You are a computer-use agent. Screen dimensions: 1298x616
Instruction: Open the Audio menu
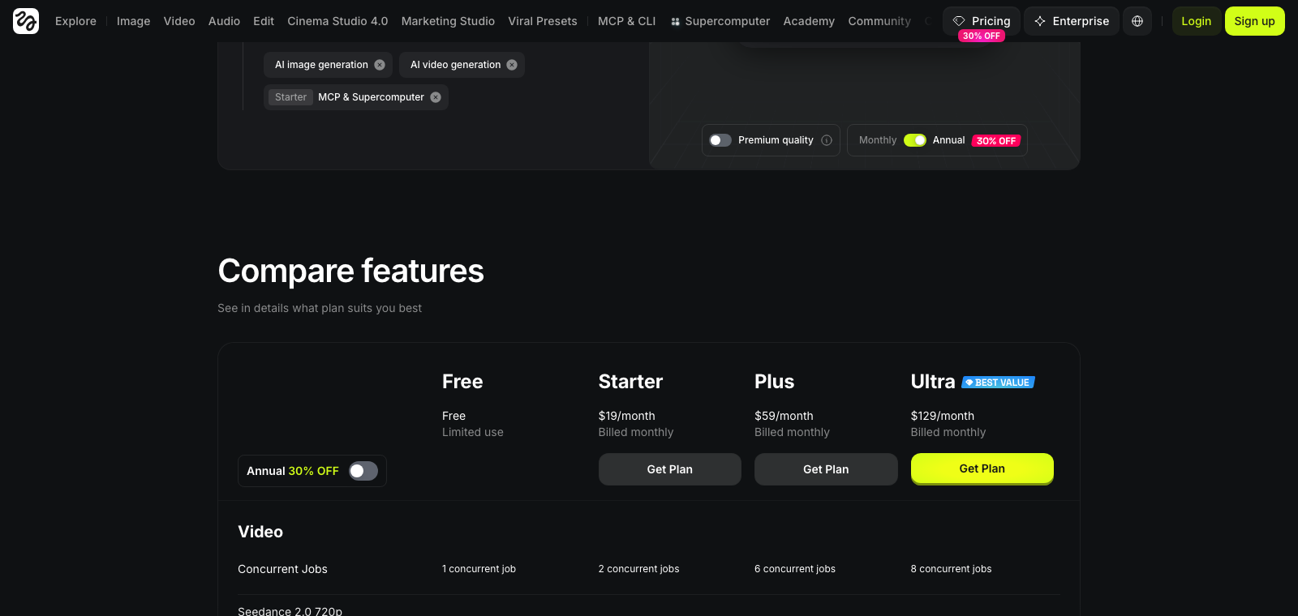224,21
